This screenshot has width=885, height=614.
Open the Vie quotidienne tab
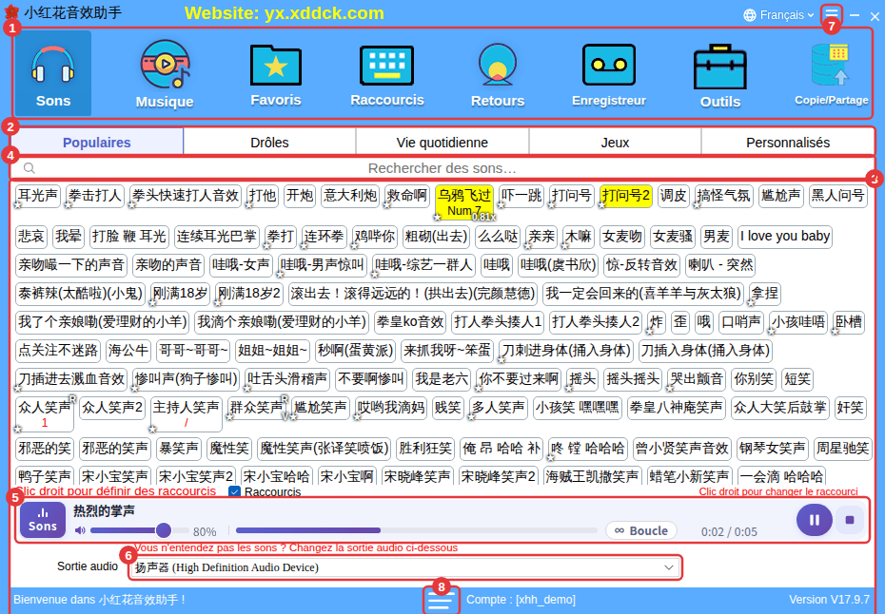[x=442, y=142]
